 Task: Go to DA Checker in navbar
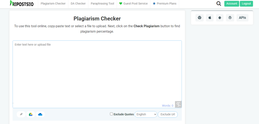[x=78, y=4]
